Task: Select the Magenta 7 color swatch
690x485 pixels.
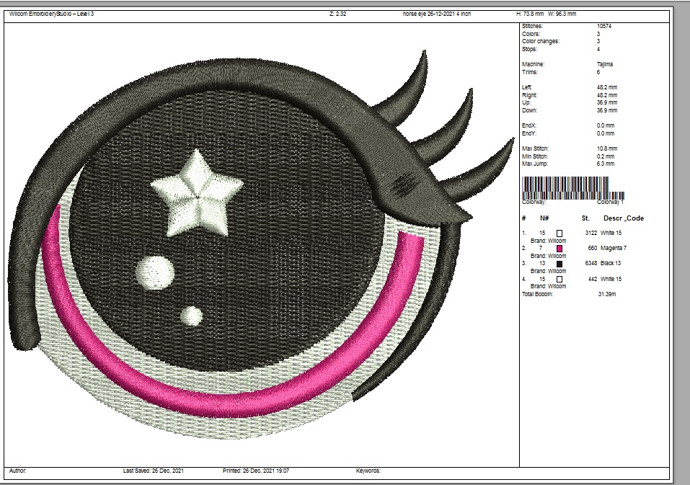Action: coord(559,248)
